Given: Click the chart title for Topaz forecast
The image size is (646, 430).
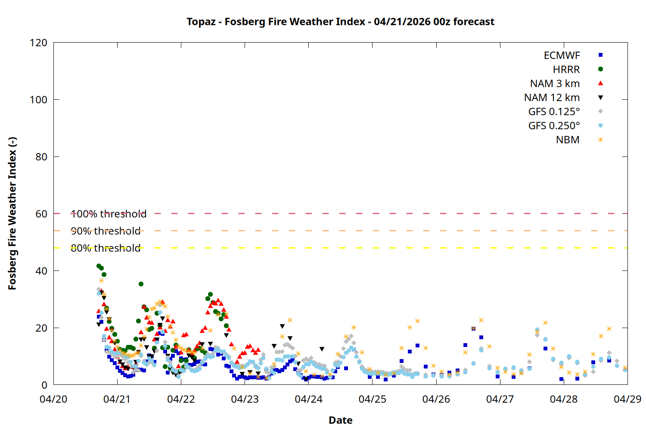Looking at the screenshot, I should (340, 22).
